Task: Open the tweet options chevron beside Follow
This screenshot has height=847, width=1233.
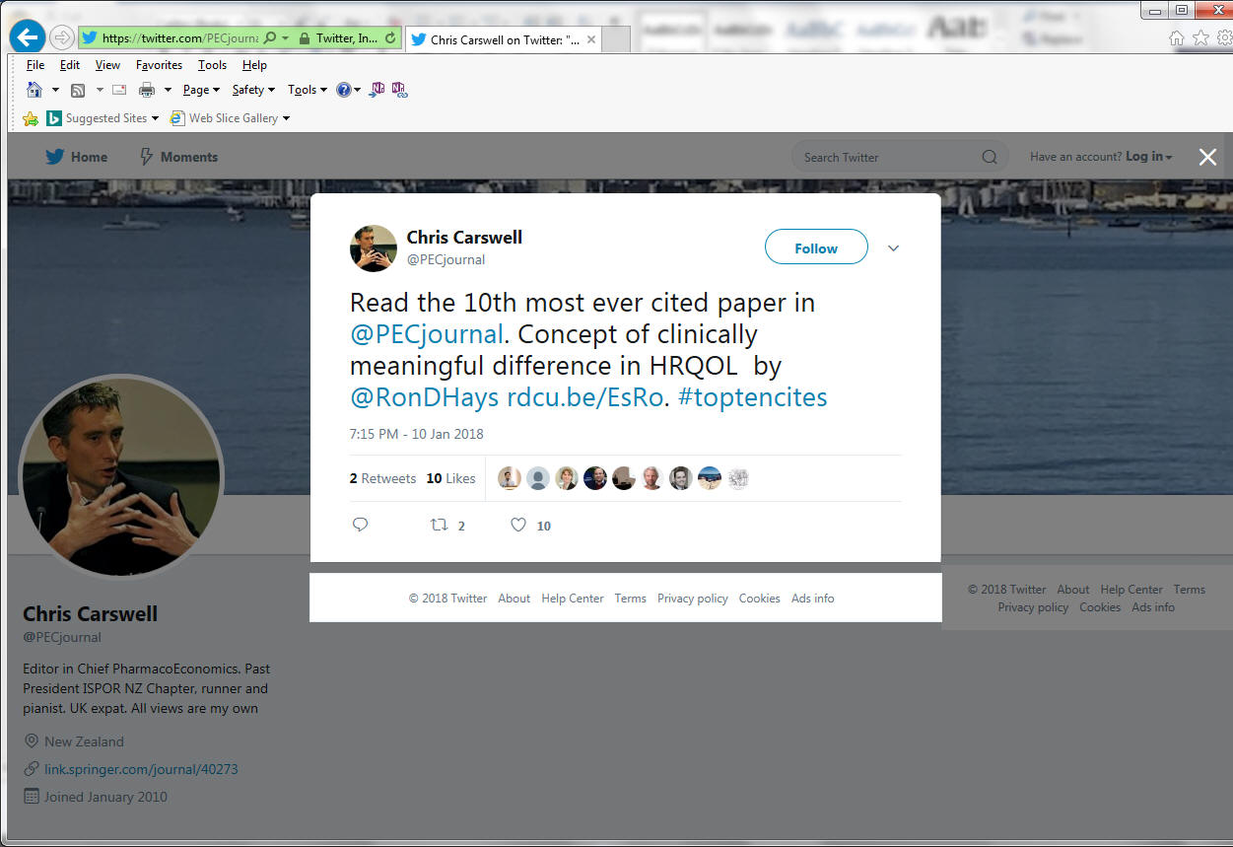Action: click(893, 248)
